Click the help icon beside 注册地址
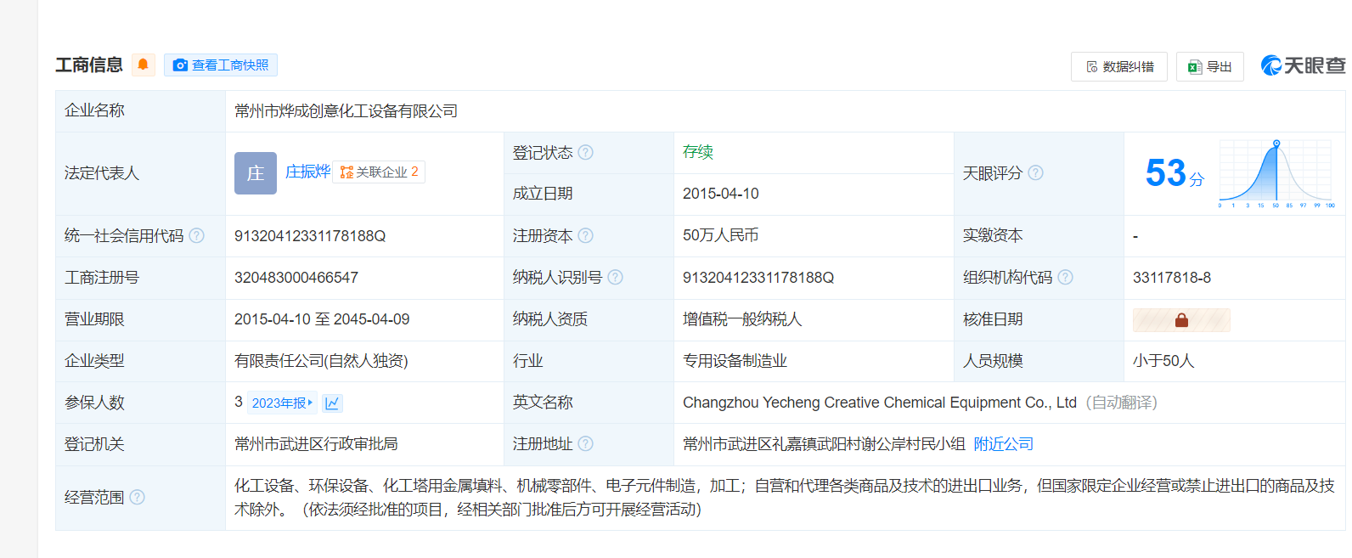This screenshot has height=558, width=1352. pos(586,443)
